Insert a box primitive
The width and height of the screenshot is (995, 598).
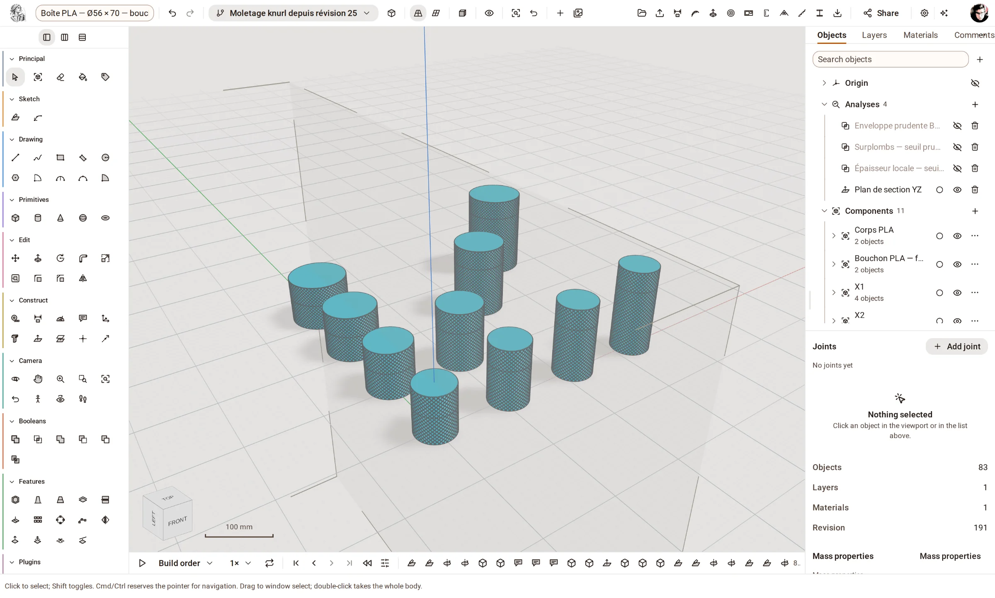[15, 218]
